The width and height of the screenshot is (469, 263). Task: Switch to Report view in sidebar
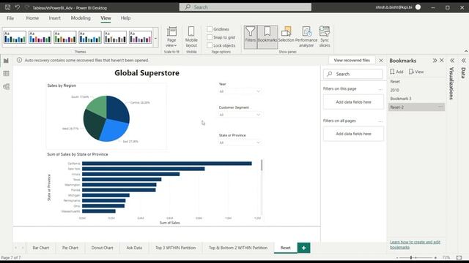coord(6,61)
